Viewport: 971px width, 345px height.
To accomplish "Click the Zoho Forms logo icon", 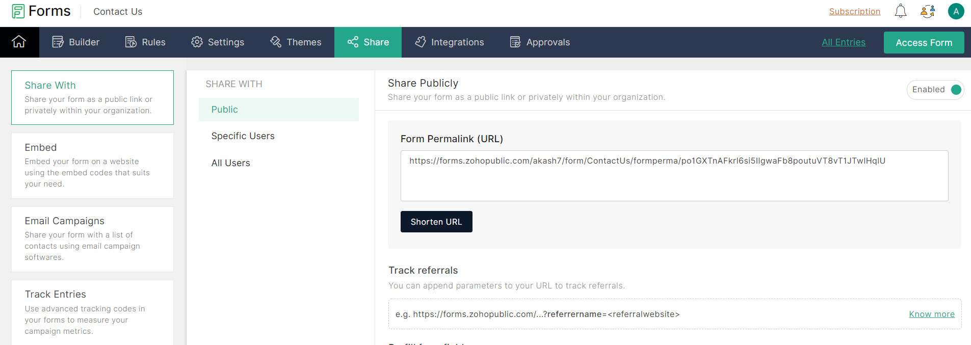I will (x=18, y=11).
